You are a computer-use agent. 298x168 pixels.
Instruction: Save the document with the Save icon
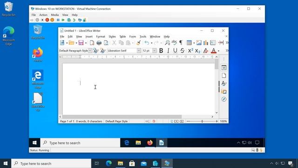pyautogui.click(x=81, y=42)
